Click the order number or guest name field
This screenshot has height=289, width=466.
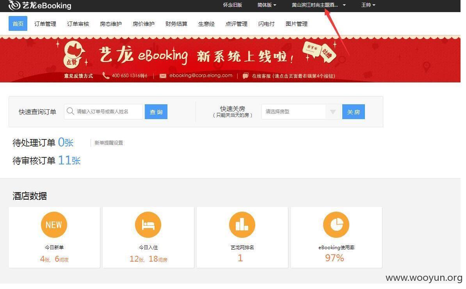coord(103,112)
